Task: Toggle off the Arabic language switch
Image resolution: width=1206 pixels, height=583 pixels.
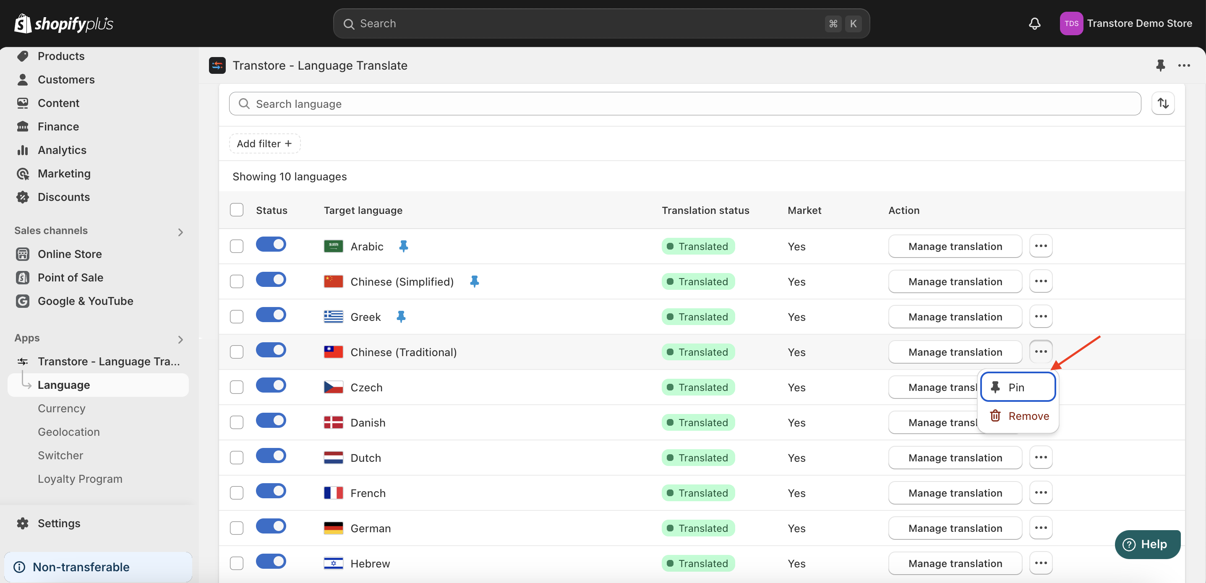Action: point(271,244)
